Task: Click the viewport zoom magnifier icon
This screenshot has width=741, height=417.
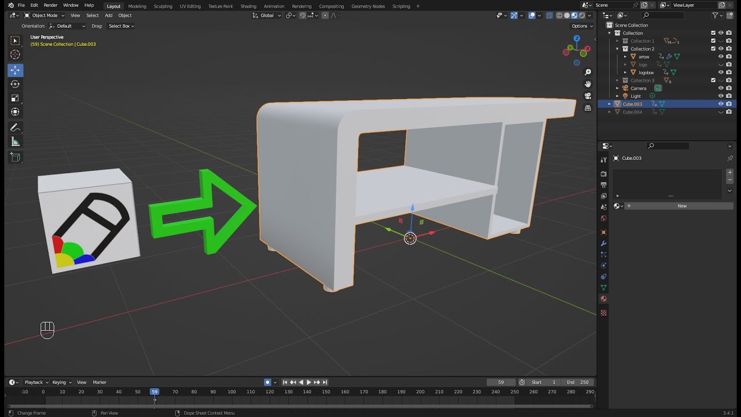Action: [588, 72]
